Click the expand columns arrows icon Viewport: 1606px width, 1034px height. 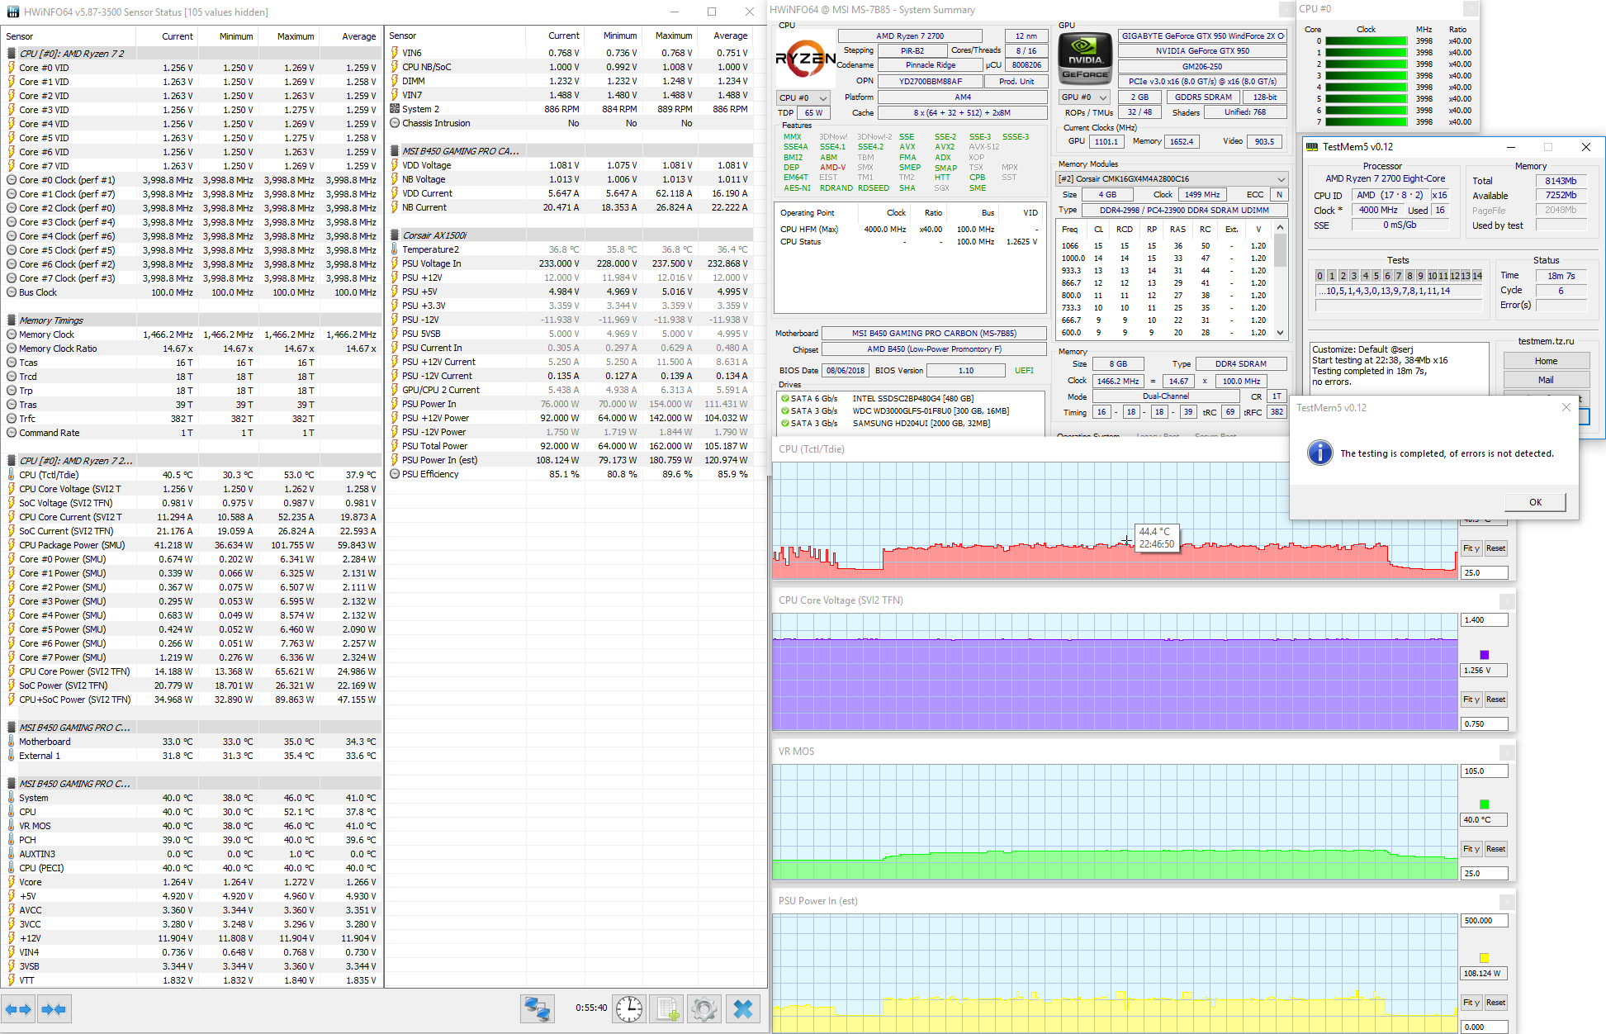(x=18, y=1009)
